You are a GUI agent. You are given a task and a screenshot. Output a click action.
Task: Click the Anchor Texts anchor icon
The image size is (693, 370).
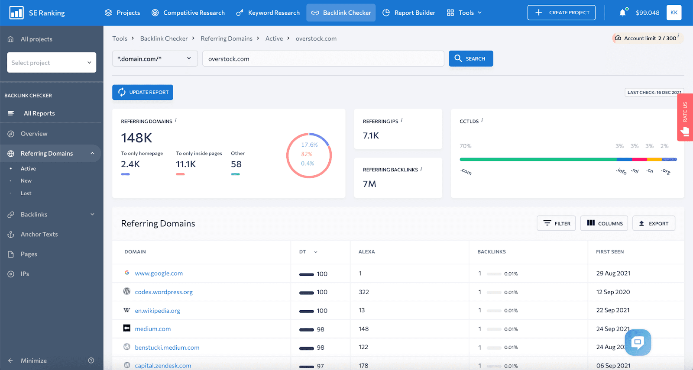(11, 235)
